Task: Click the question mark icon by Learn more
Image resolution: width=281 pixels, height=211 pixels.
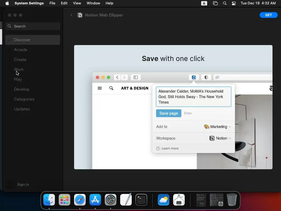Action: [158, 148]
